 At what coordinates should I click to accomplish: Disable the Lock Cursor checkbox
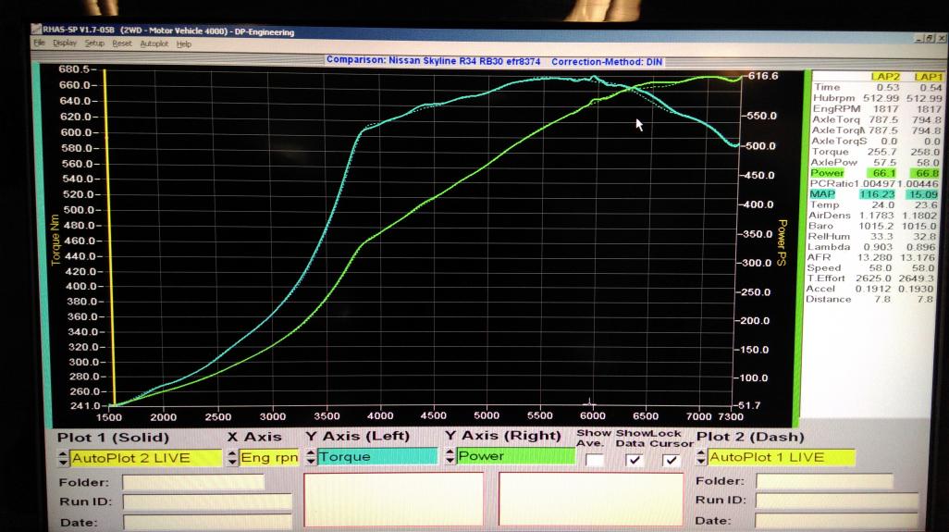[672, 460]
